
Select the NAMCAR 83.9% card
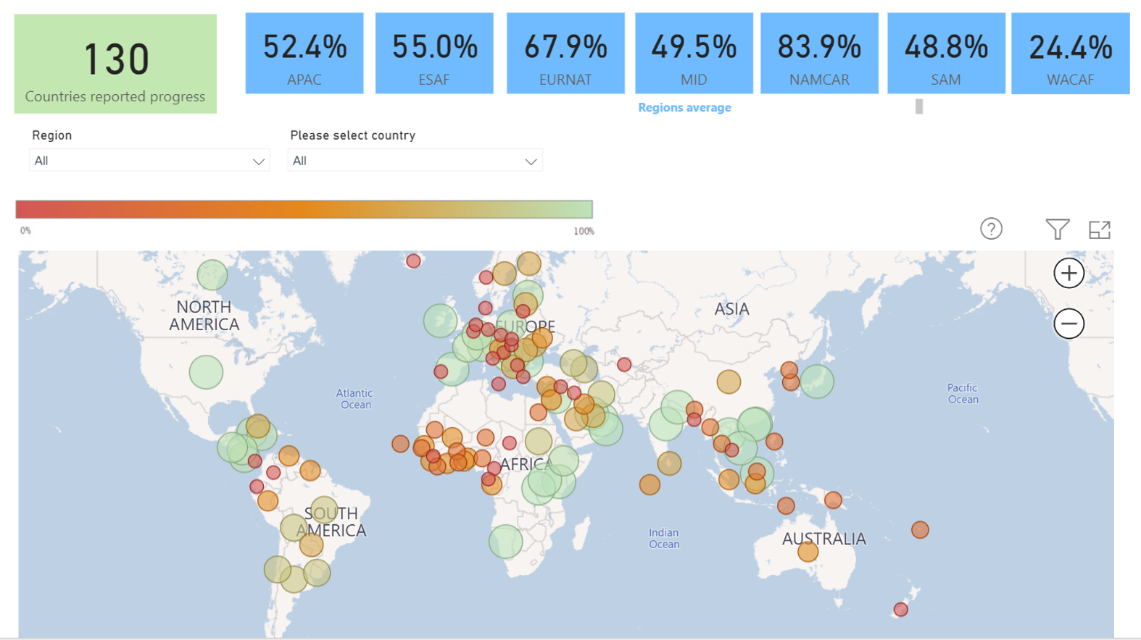tap(819, 54)
